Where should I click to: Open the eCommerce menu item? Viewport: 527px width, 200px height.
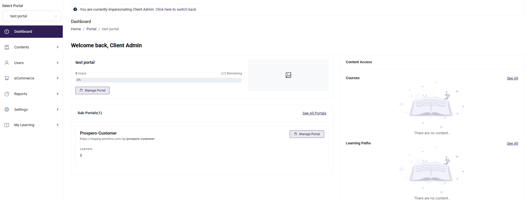(x=31, y=78)
